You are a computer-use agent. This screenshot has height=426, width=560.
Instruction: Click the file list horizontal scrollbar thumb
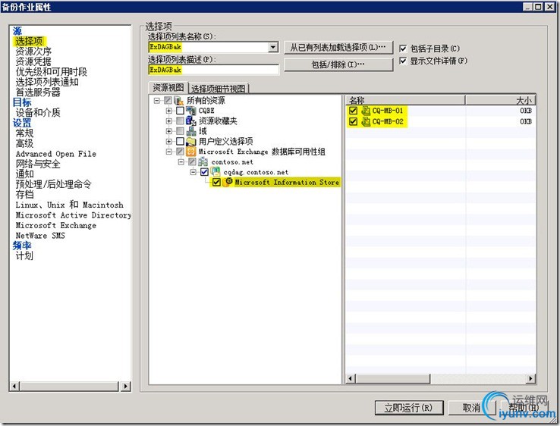[x=393, y=378]
